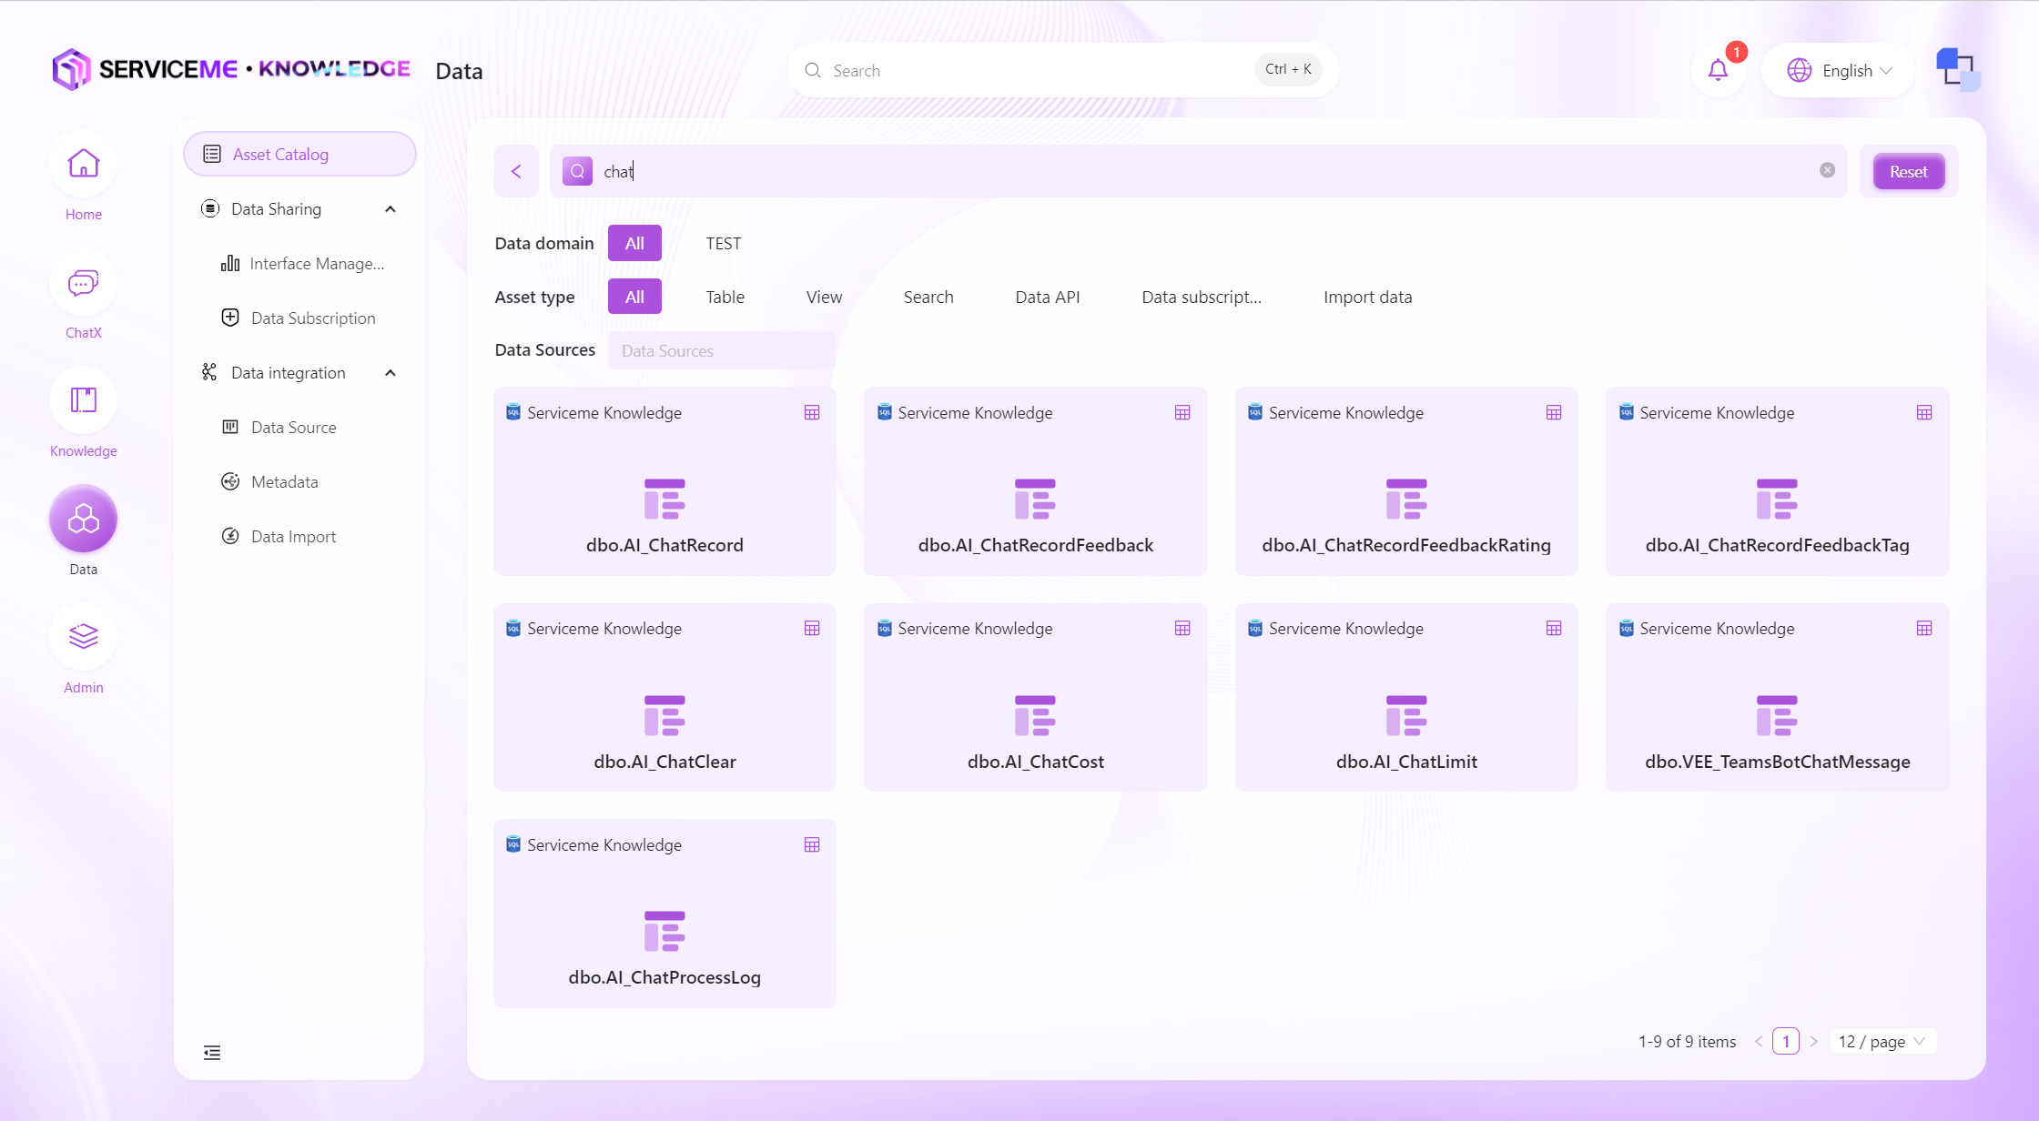Open the 12 / page size dropdown

pyautogui.click(x=1882, y=1041)
